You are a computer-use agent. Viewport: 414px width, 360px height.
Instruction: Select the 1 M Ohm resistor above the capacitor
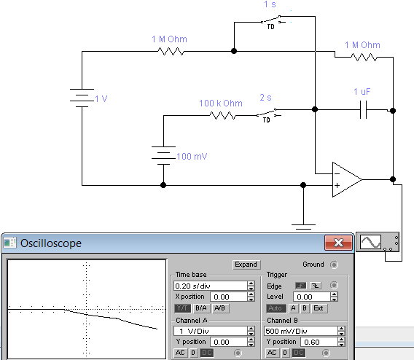tap(364, 57)
